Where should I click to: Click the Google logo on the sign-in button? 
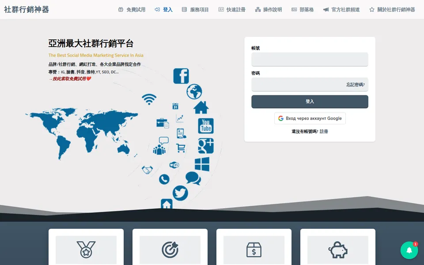281,118
